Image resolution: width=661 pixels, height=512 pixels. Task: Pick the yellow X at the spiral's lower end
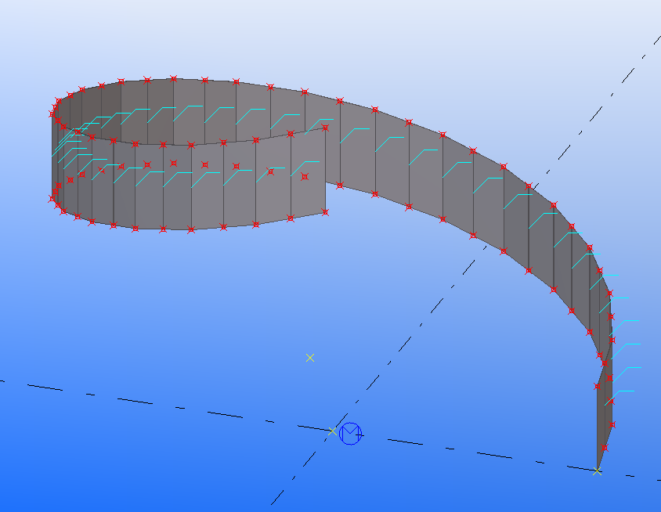click(597, 471)
